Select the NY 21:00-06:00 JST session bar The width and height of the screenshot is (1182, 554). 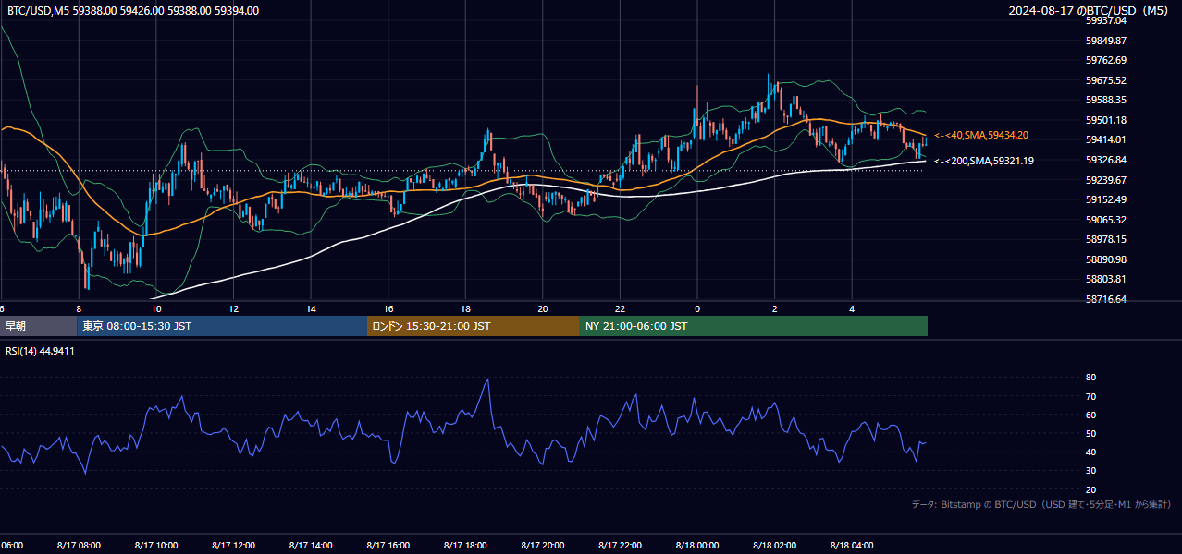(754, 326)
